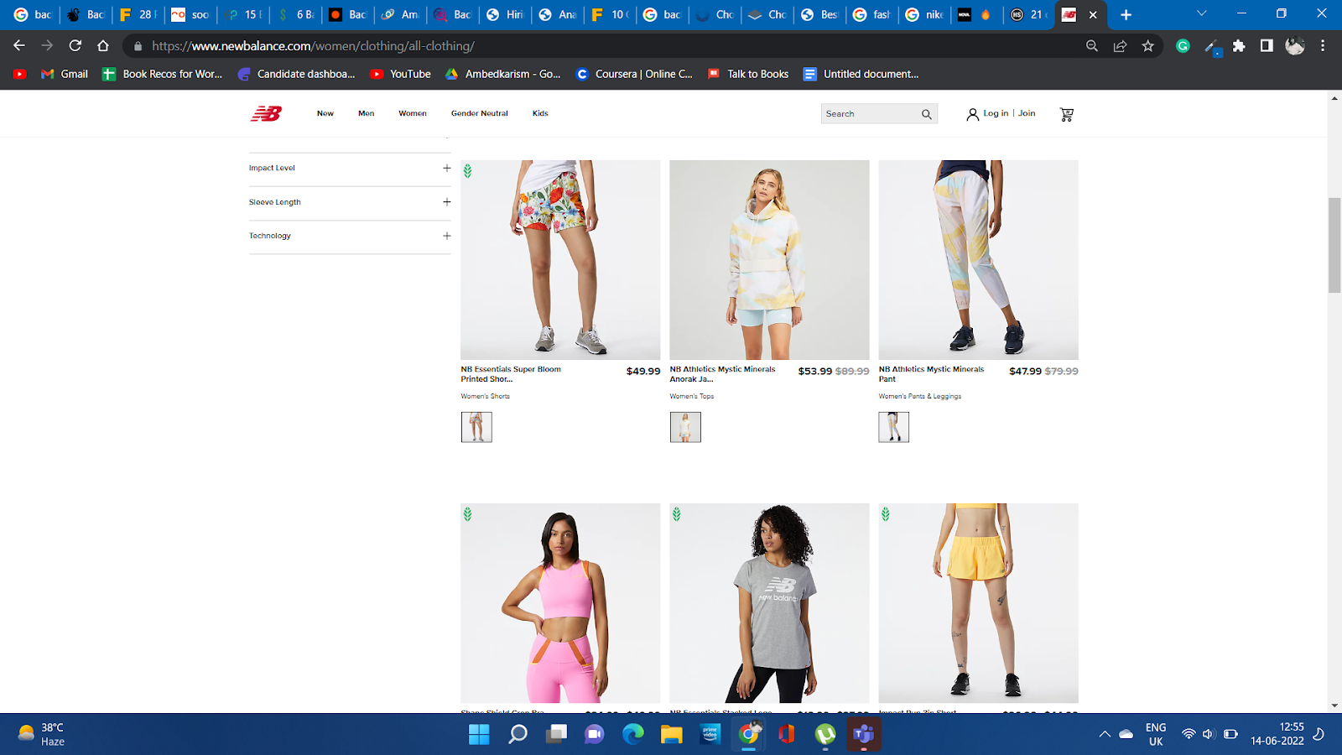Click the zoom magnifier icon in address bar

1092,46
